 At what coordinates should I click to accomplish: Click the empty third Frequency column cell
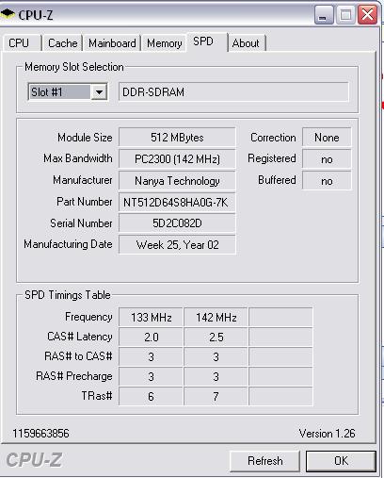(x=280, y=318)
